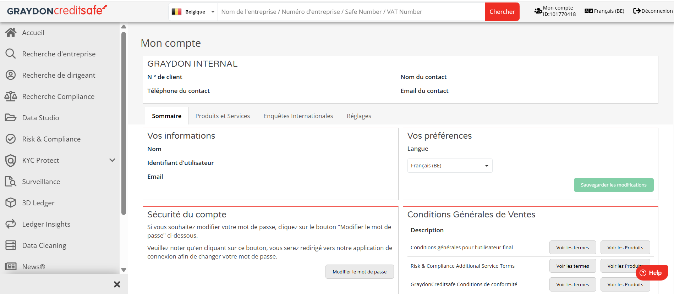674x294 pixels.
Task: Click the GRAYDON INTERNAL heading text
Action: click(192, 64)
